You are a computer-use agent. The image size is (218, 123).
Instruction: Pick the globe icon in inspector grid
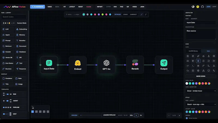point(198,71)
